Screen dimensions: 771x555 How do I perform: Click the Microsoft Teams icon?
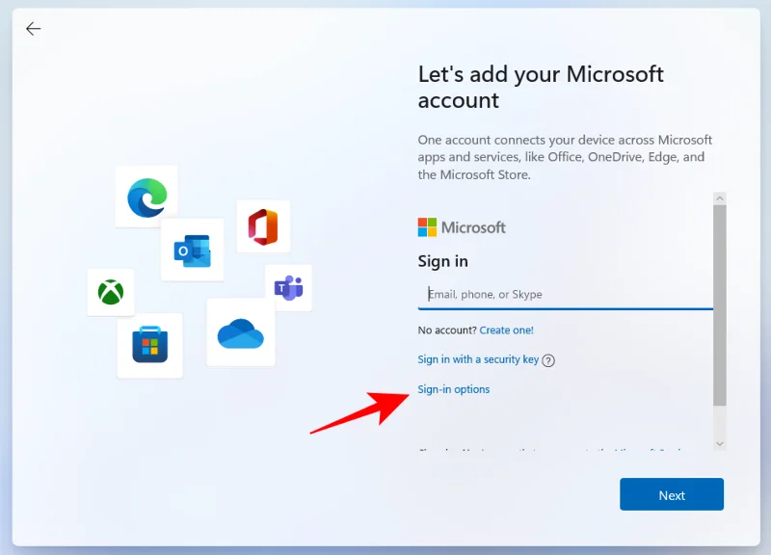[291, 287]
